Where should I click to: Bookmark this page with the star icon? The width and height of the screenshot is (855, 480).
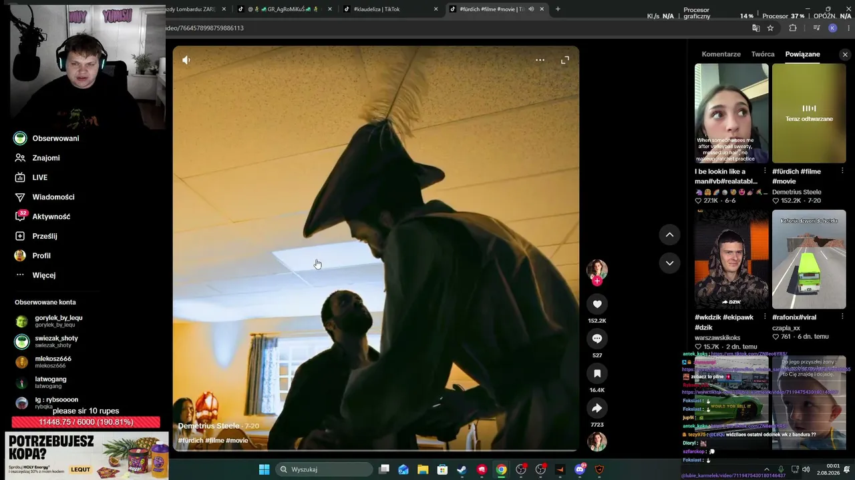coord(770,28)
